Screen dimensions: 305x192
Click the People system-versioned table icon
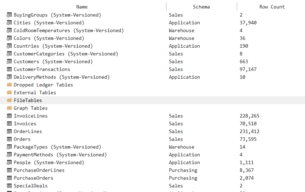click(x=9, y=162)
